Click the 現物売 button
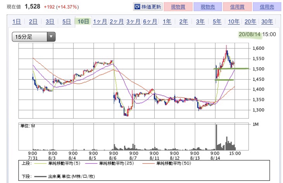This screenshot has width=283, height=183. [x=207, y=7]
